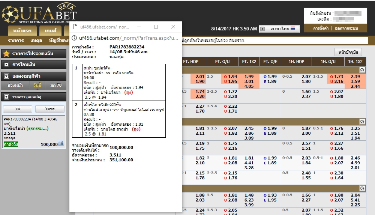
Task: Click the reference number PAR1783882234 in popup
Action: [x=127, y=47]
